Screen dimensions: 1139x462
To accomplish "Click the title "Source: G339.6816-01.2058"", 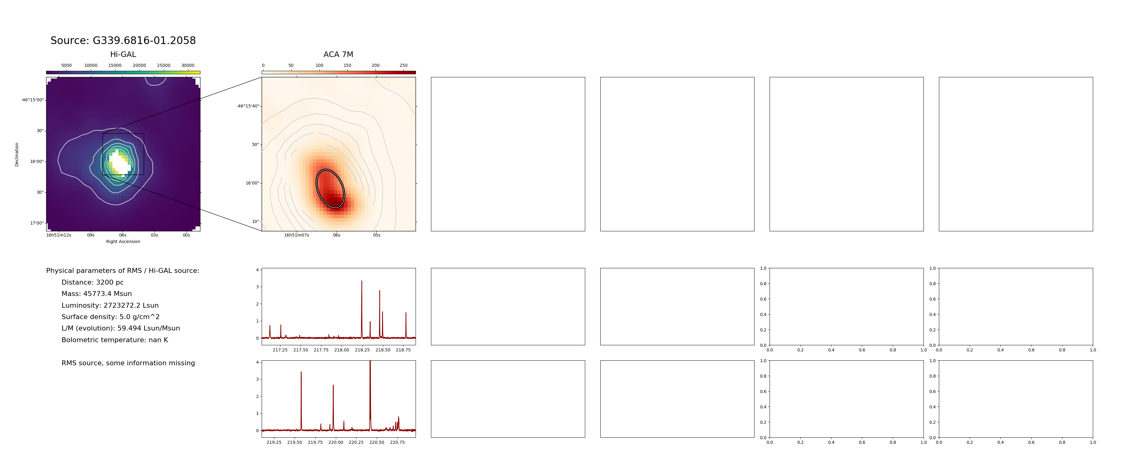I will pyautogui.click(x=123, y=41).
